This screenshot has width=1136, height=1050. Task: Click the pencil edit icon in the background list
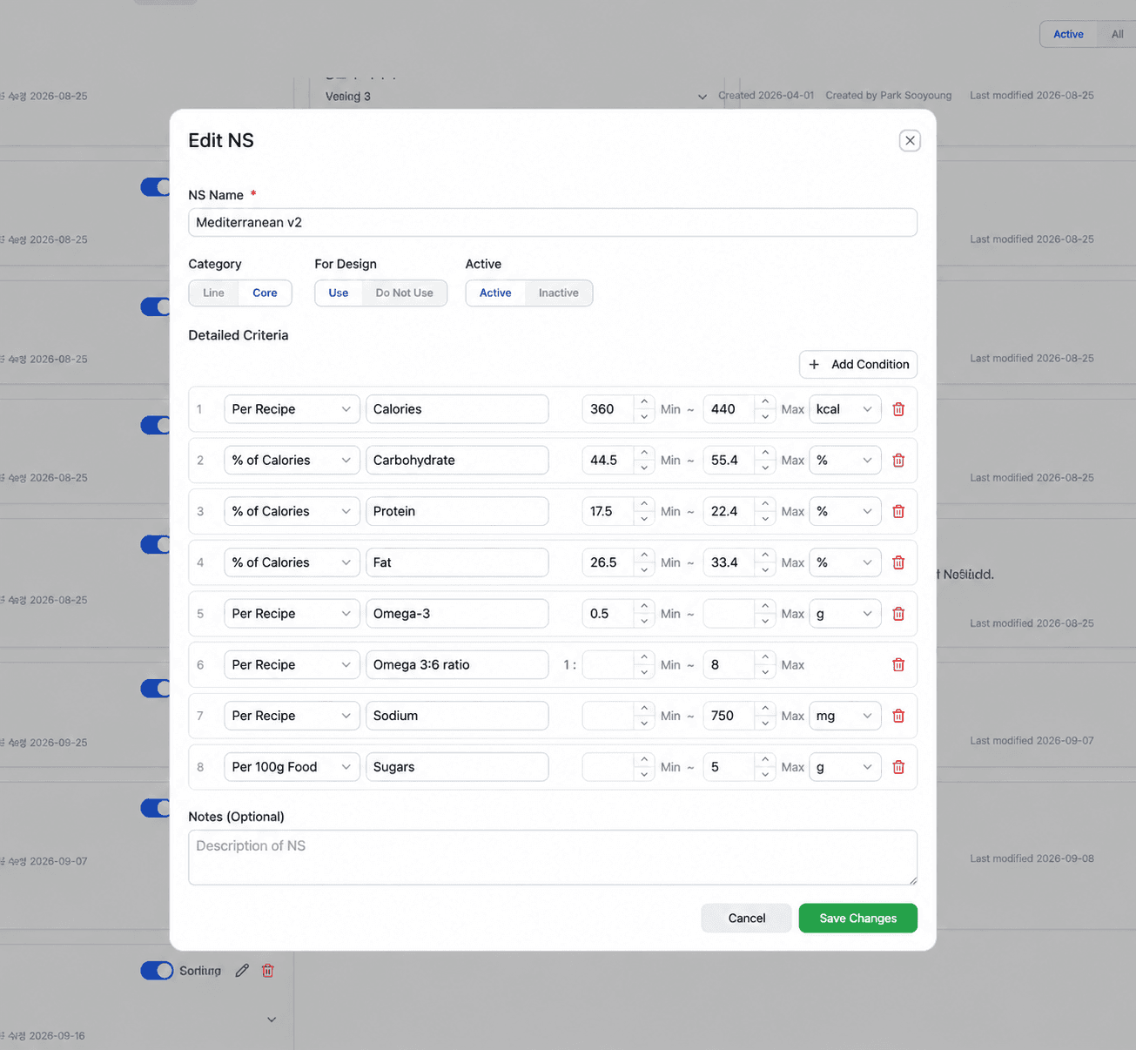coord(242,970)
